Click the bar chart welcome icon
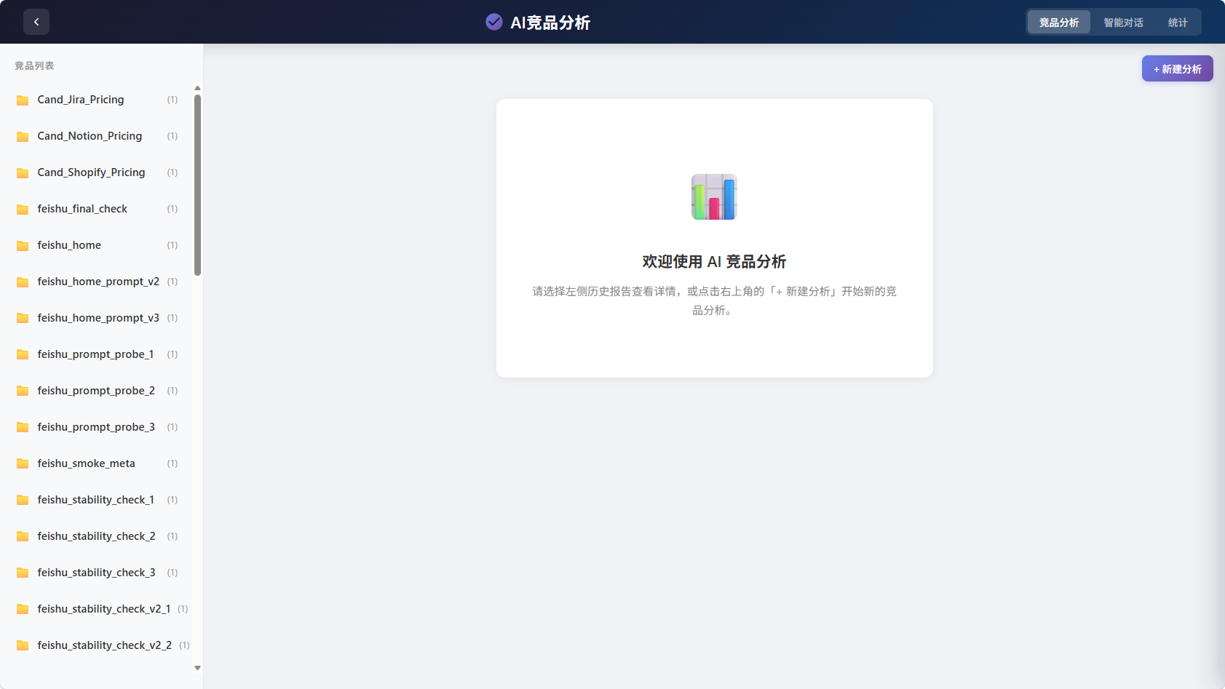This screenshot has height=689, width=1225. 713,196
